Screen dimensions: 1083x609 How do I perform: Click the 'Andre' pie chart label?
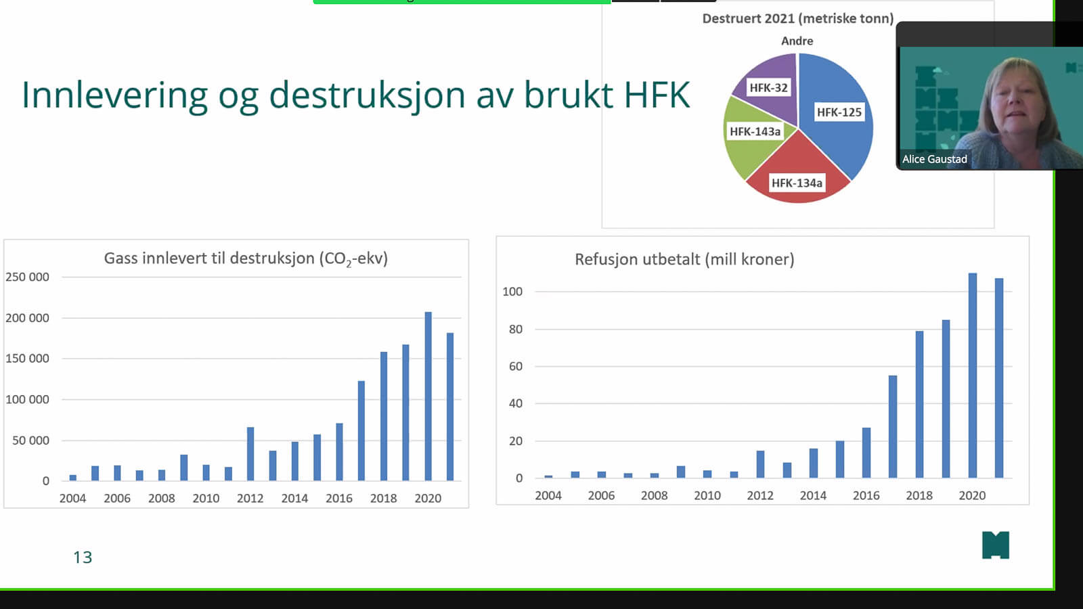pos(797,41)
